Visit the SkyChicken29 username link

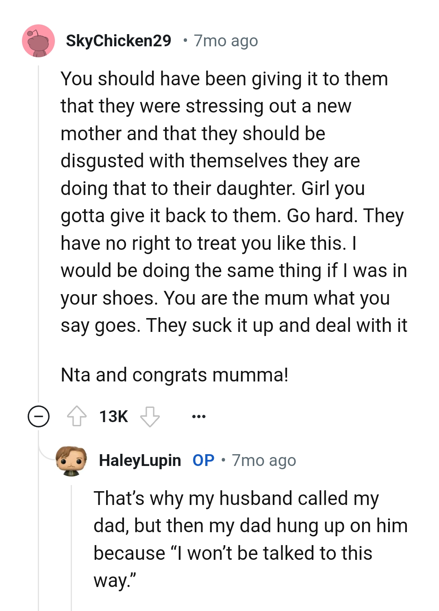118,41
